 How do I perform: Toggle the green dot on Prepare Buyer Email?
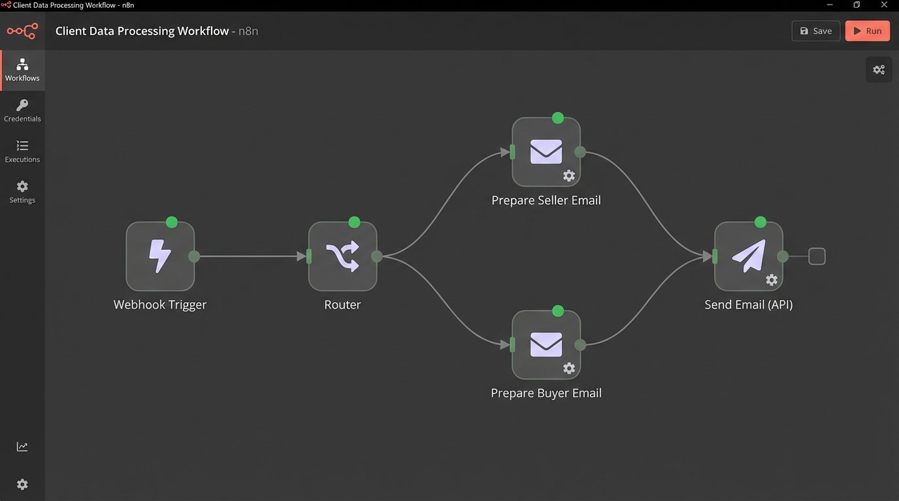click(557, 311)
